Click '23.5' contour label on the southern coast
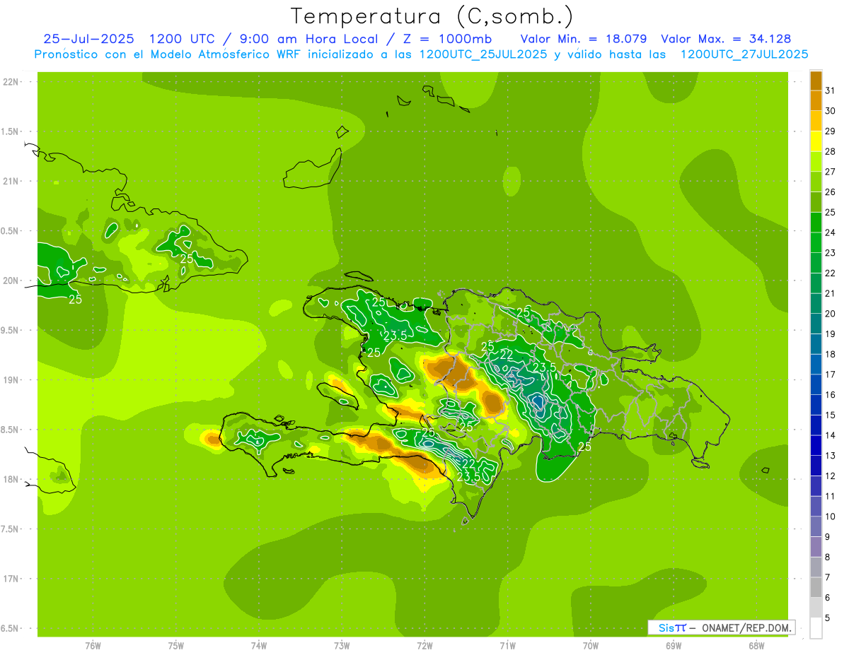The height and width of the screenshot is (655, 849). click(x=469, y=477)
